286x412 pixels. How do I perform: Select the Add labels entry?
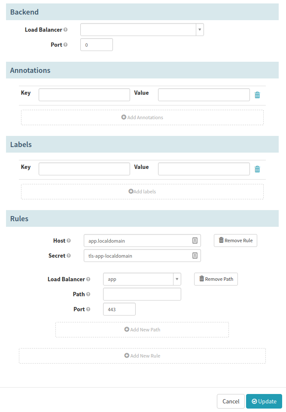coord(142,191)
